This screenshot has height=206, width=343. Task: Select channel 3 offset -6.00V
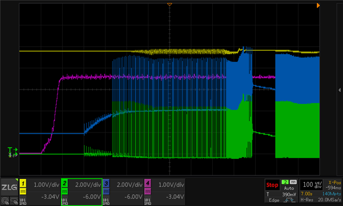point(133,196)
